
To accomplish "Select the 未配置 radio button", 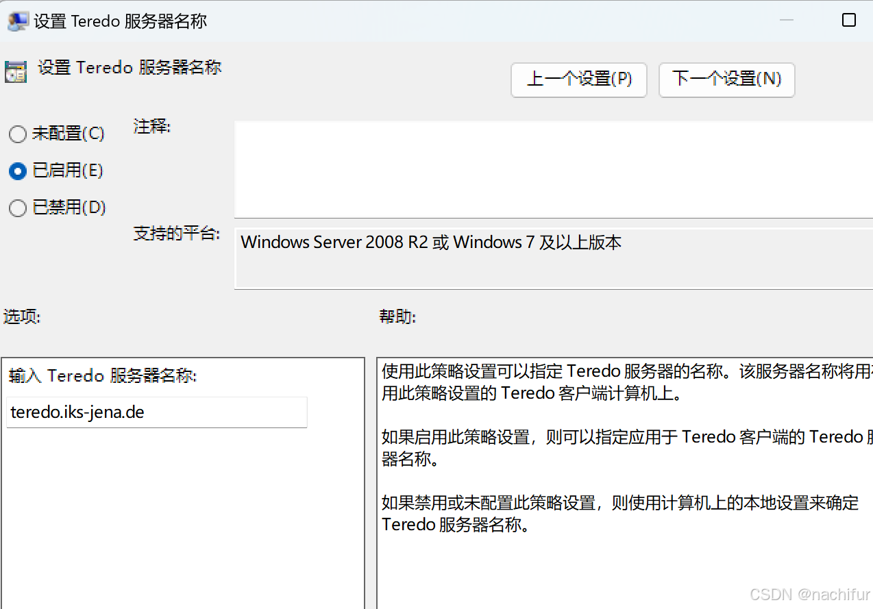I will pos(17,134).
